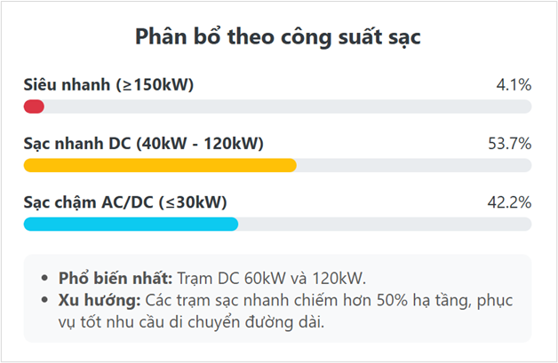558x363 pixels.
Task: Select the "Sạc chậm AC/DC (≤30kW)" label
Action: tap(125, 202)
